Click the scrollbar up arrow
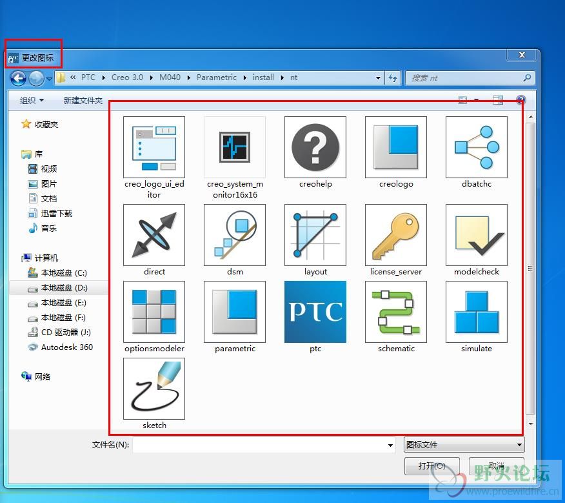Screen dimensions: 565x503 [x=530, y=118]
